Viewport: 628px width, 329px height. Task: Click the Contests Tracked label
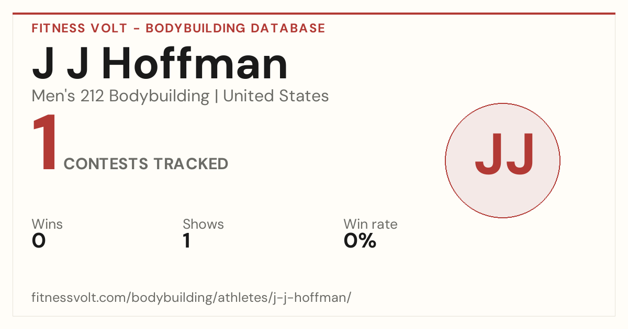145,164
